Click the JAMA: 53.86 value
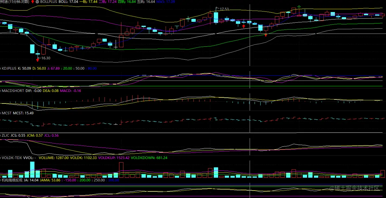The height and width of the screenshot is (198, 386). tap(50, 180)
